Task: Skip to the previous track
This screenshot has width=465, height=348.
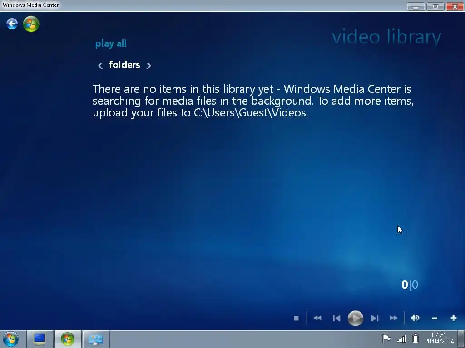Action: 336,319
